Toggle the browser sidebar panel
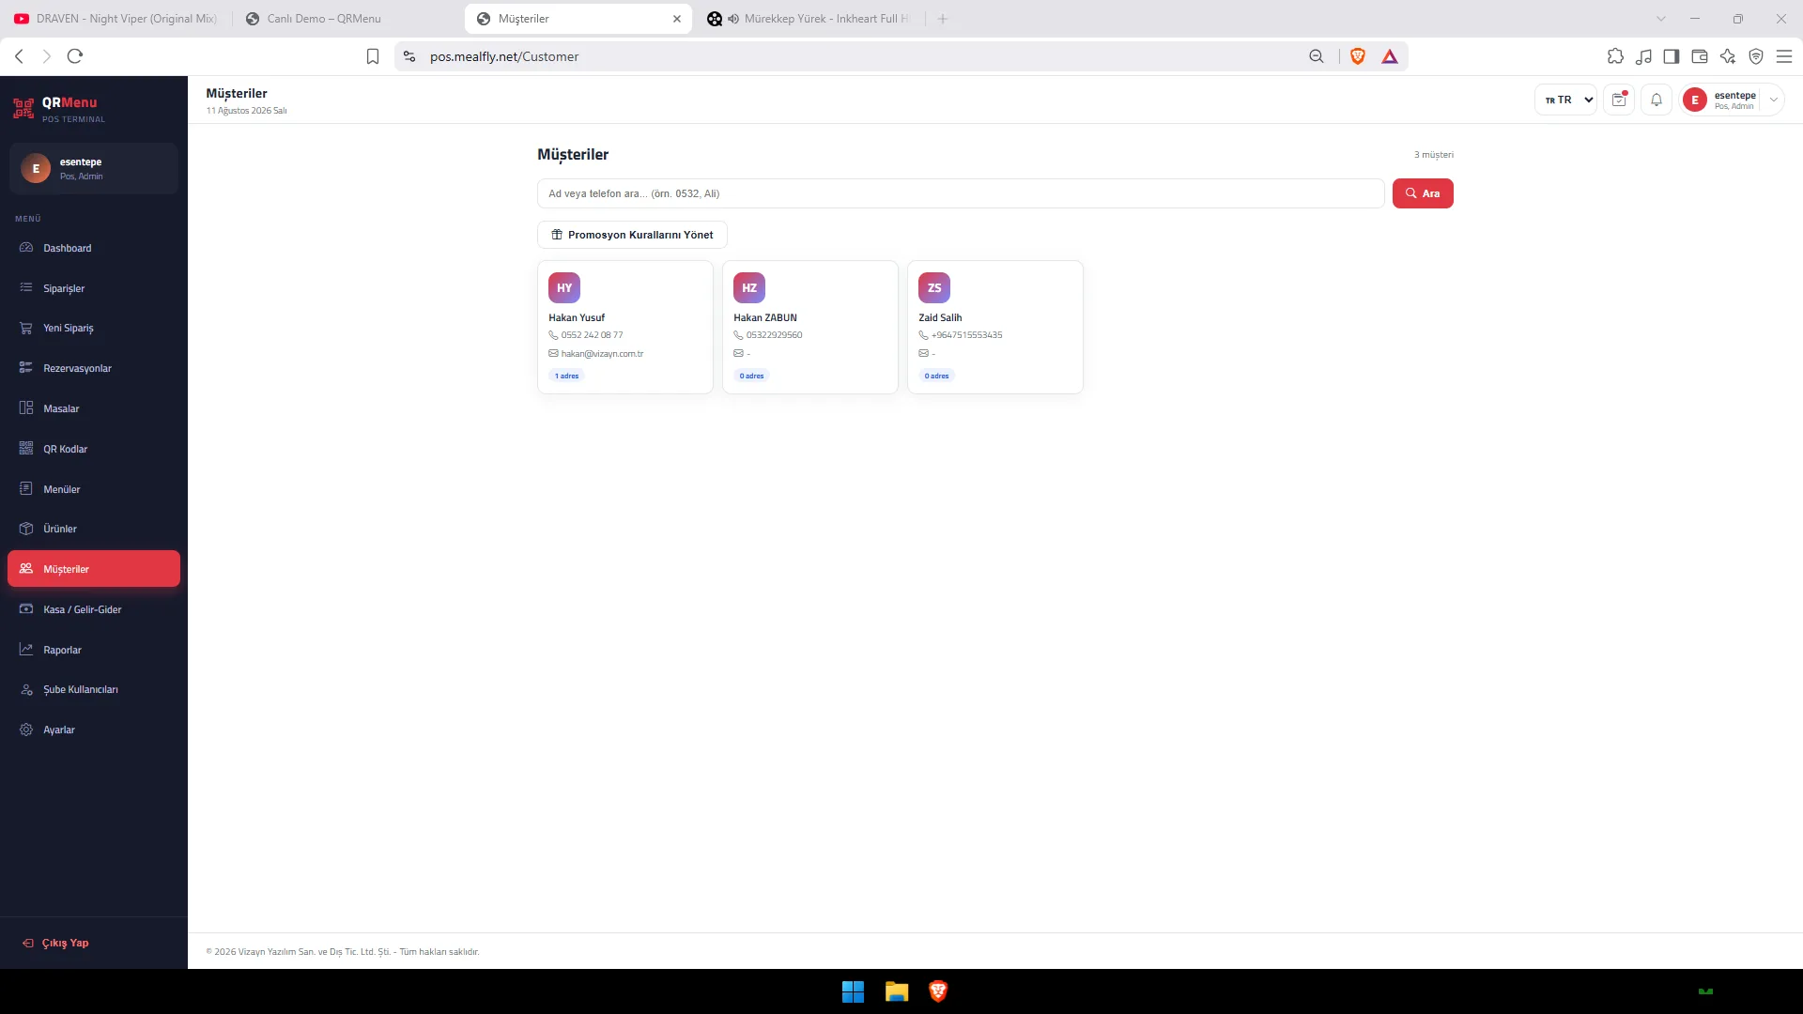This screenshot has height=1014, width=1803. tap(1672, 56)
